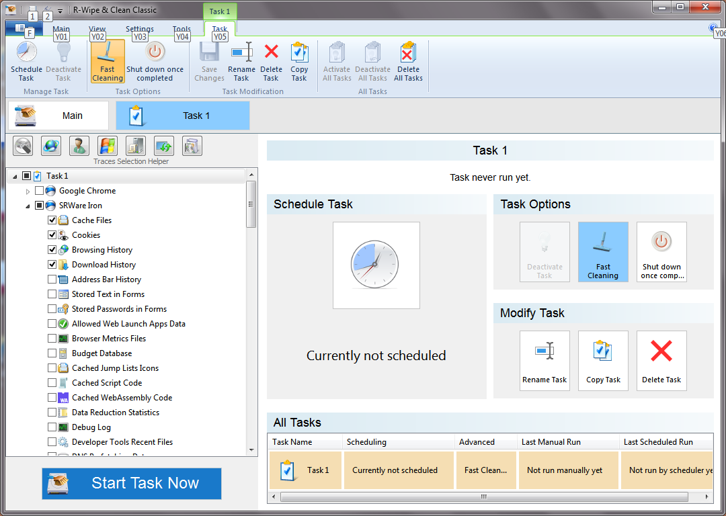Screen dimensions: 726x516
Task: Uncheck the Browsing History checkbox
Action: (x=52, y=250)
